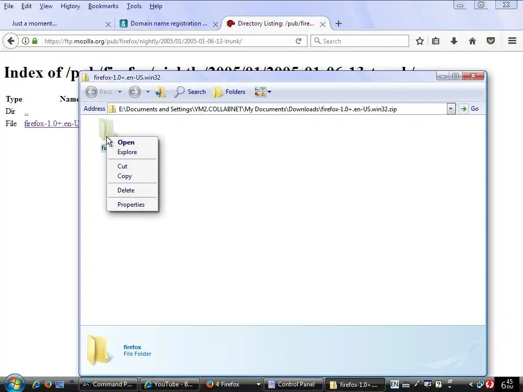Switch to Command Prompt taskbar button
The width and height of the screenshot is (523, 392).
(x=109, y=384)
